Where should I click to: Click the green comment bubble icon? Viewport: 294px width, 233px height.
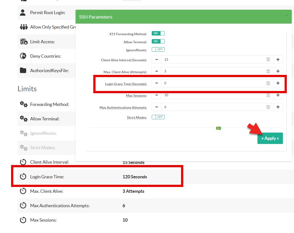point(219,128)
